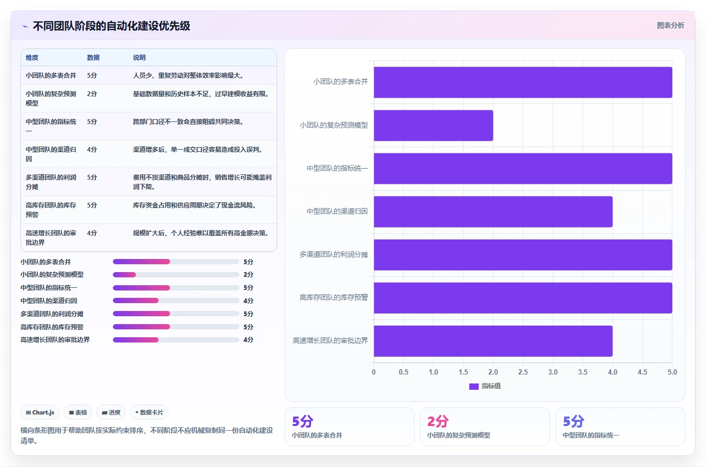706x467 pixels.
Task: Click the chart bar for 中型团队的指标统一
Action: [x=523, y=168]
